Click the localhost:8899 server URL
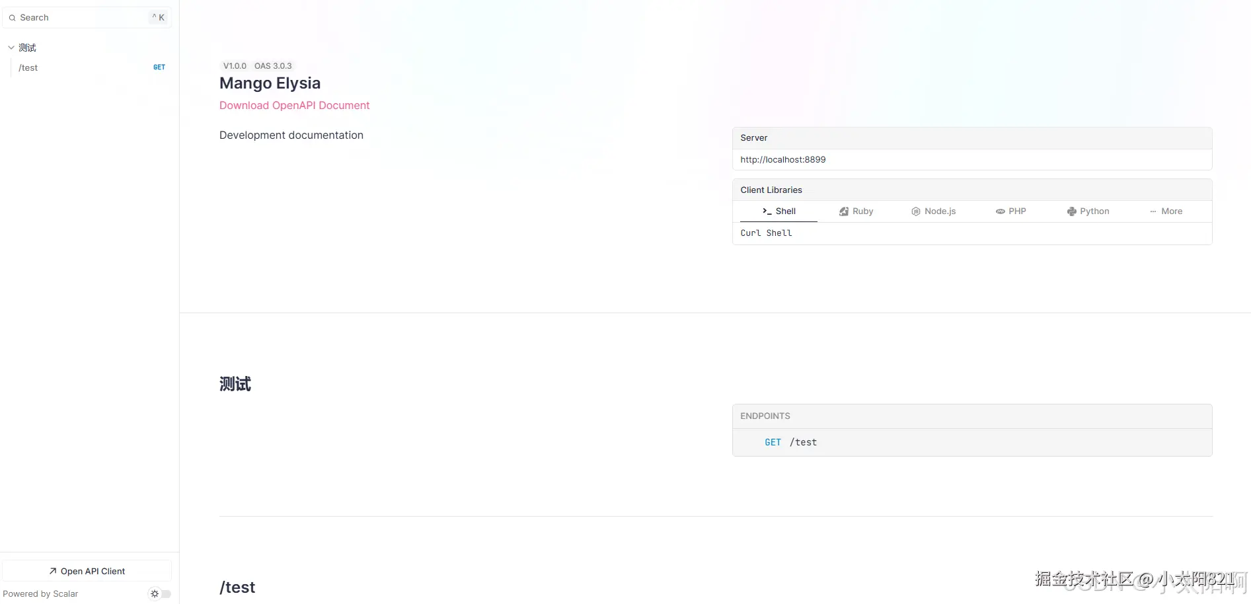1251x604 pixels. tap(783, 160)
